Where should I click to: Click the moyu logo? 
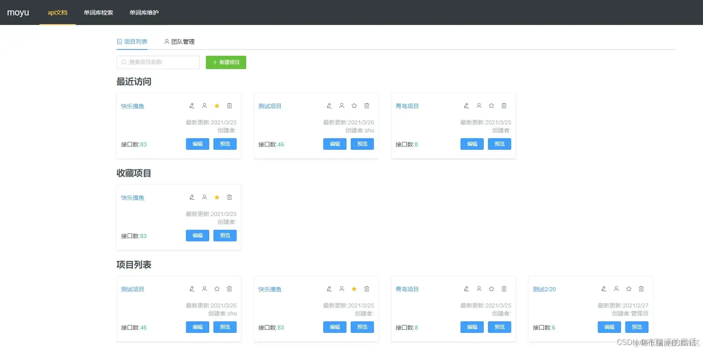[18, 12]
